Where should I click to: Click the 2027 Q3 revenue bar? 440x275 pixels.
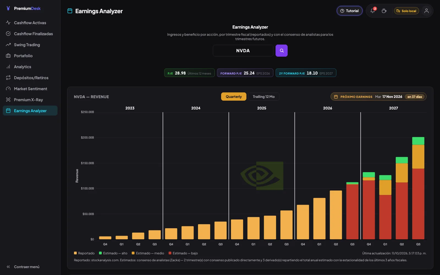tap(418, 188)
